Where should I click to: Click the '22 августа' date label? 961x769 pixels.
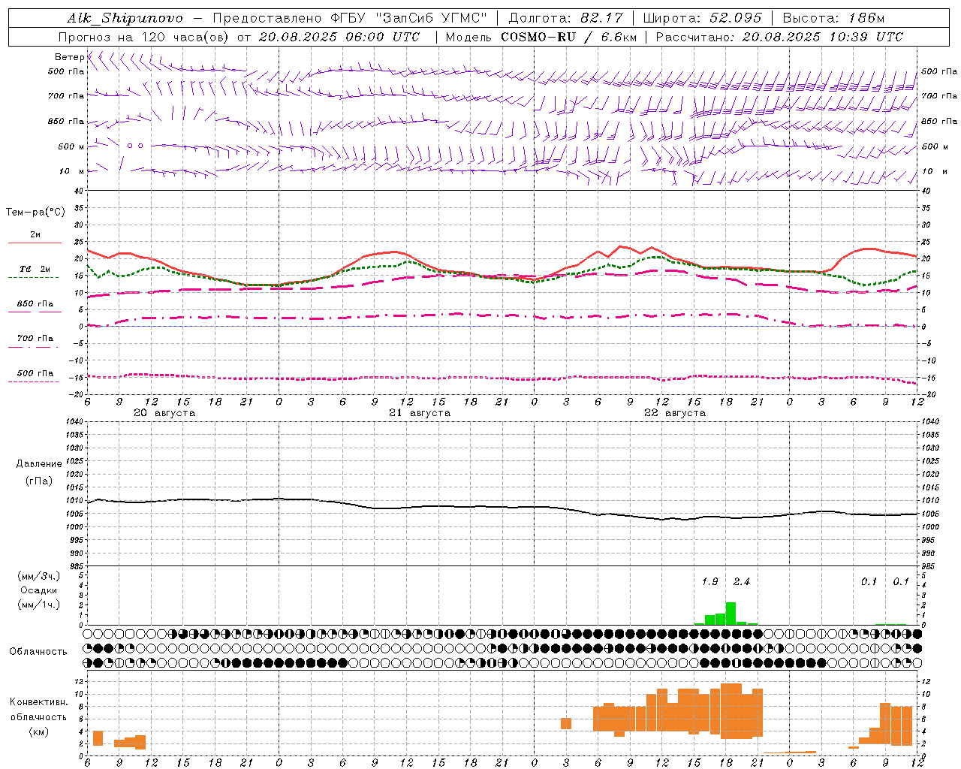[675, 413]
